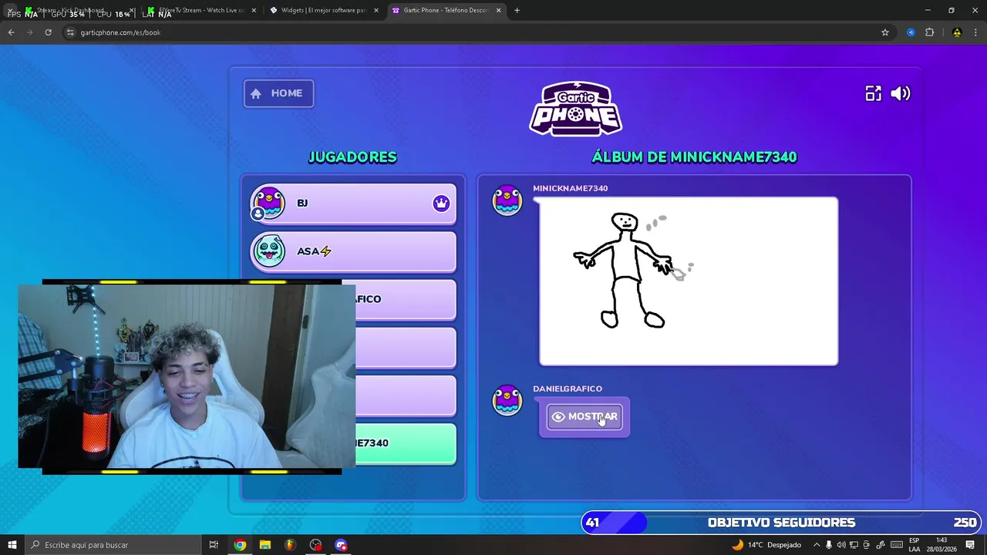This screenshot has width=987, height=555.
Task: Close the Gartic Phone browser tab
Action: [499, 10]
